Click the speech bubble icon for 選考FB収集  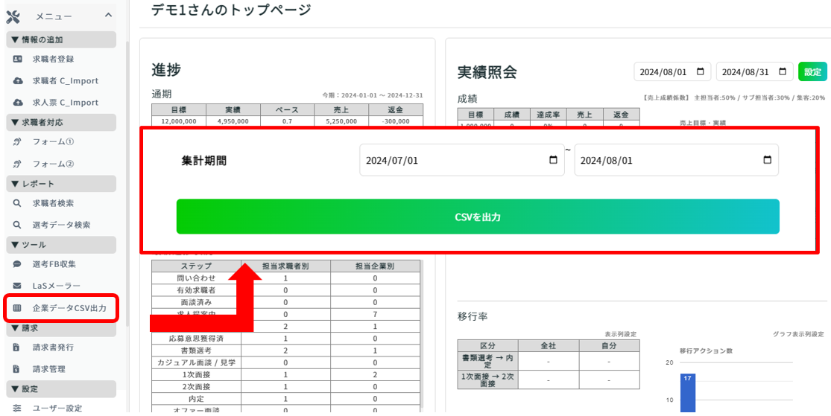pos(17,264)
